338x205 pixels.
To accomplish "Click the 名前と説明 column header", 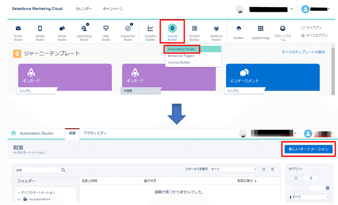I will coord(89,181).
